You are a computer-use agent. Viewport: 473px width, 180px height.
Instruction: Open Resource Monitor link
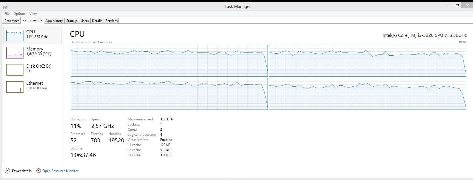(60, 171)
